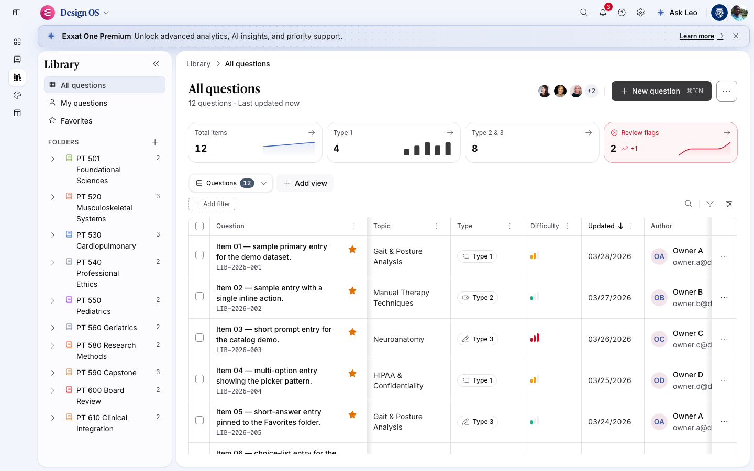Screen dimensions: 754x471
Task: Toggle favorite star on Item 01
Action: tap(352, 250)
